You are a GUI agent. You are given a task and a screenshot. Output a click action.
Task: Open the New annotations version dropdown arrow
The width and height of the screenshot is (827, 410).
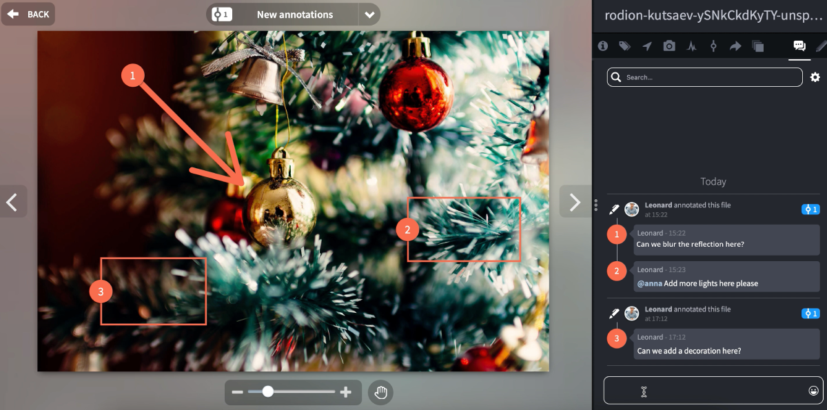(x=369, y=14)
